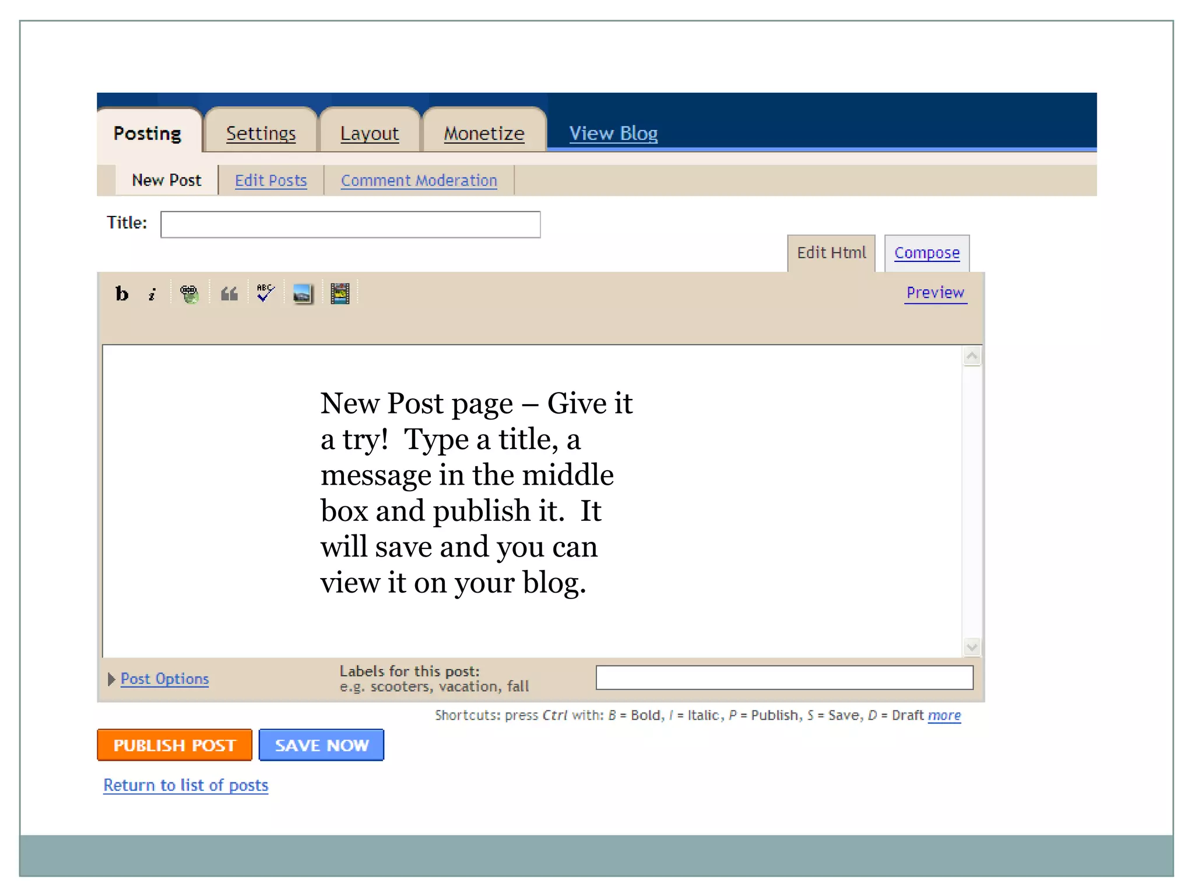Open the Monetize tab
Screen dimensions: 1194x896
point(484,133)
